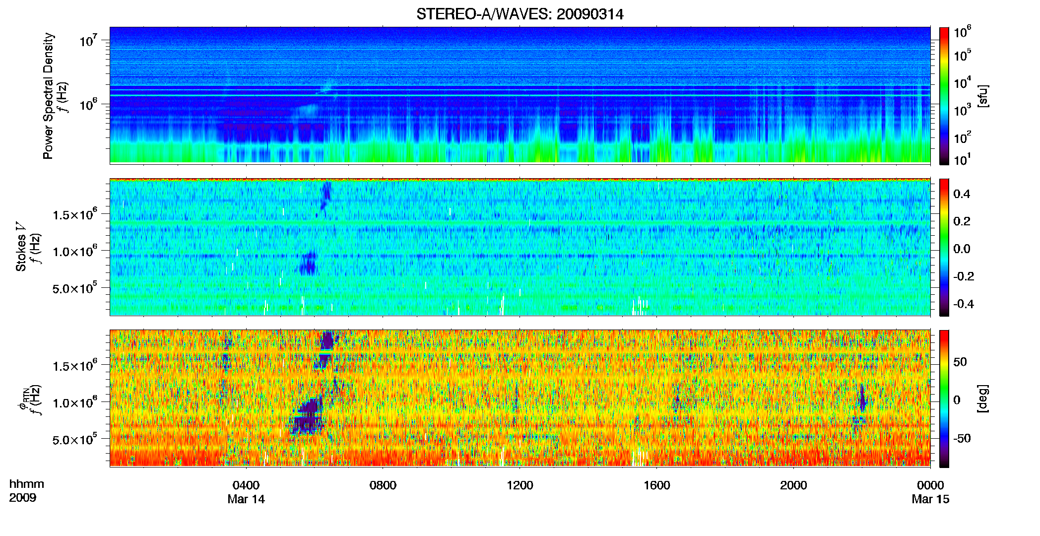The height and width of the screenshot is (536, 1040).
Task: Click the hhmm time format label
Action: 27,484
